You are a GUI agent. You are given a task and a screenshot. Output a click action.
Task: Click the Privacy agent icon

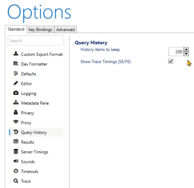click(16, 112)
